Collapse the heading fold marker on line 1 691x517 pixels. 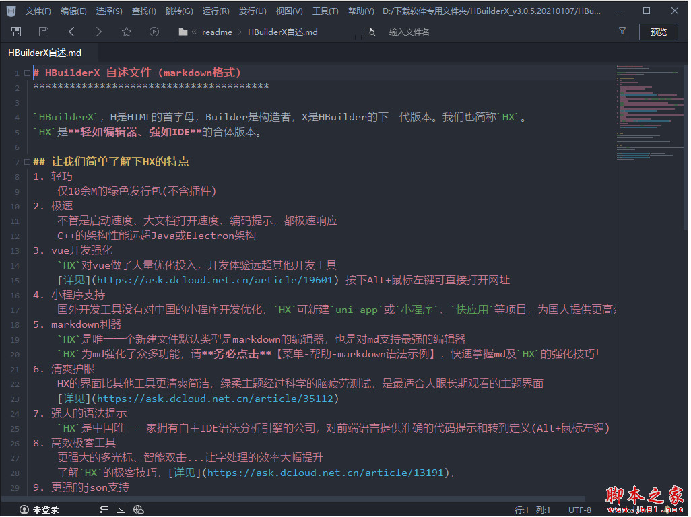click(26, 73)
